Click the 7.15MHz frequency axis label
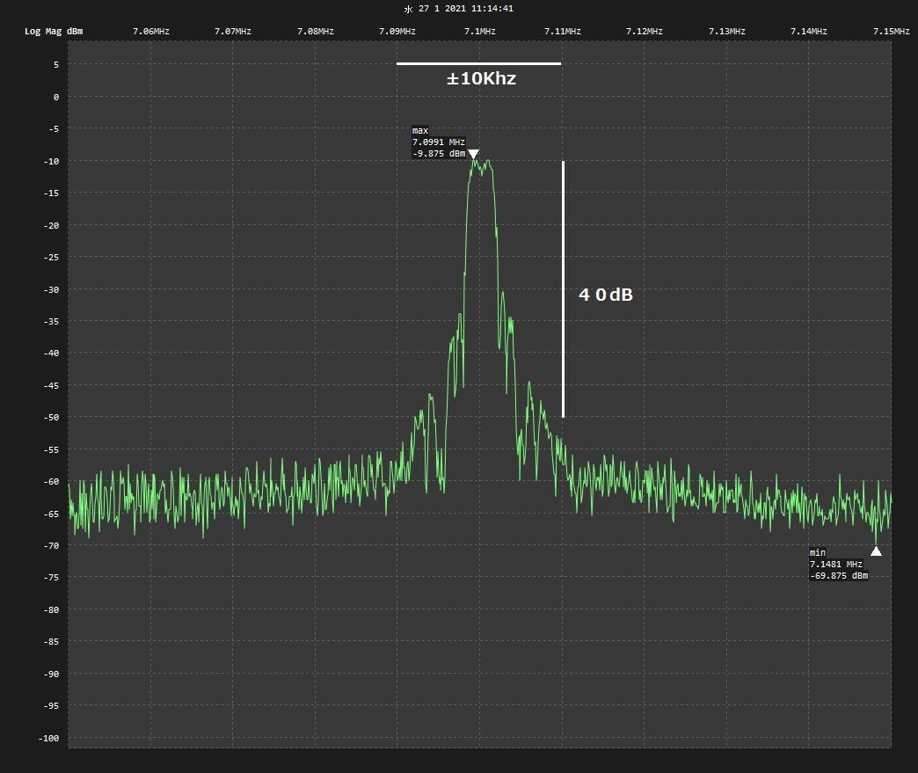Image resolution: width=918 pixels, height=773 pixels. (x=892, y=31)
